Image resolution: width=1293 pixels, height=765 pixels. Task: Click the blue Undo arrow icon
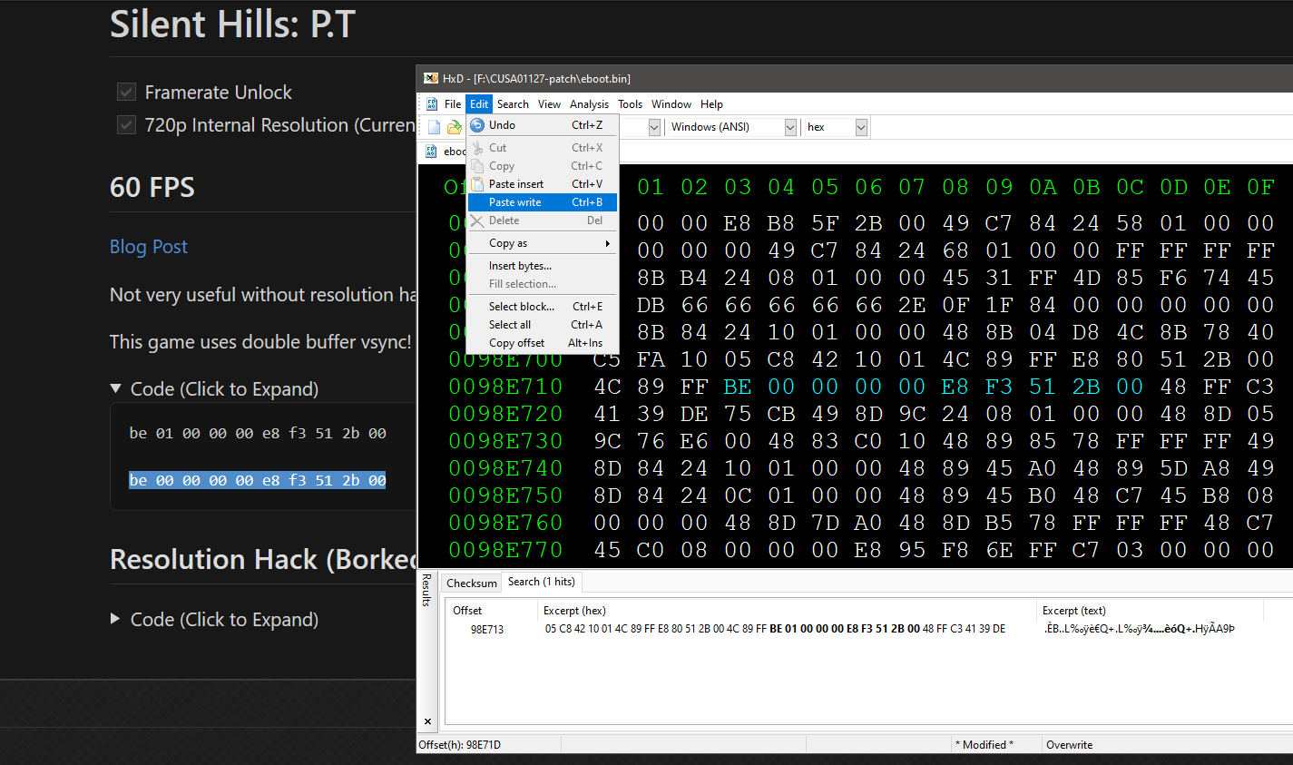point(477,125)
